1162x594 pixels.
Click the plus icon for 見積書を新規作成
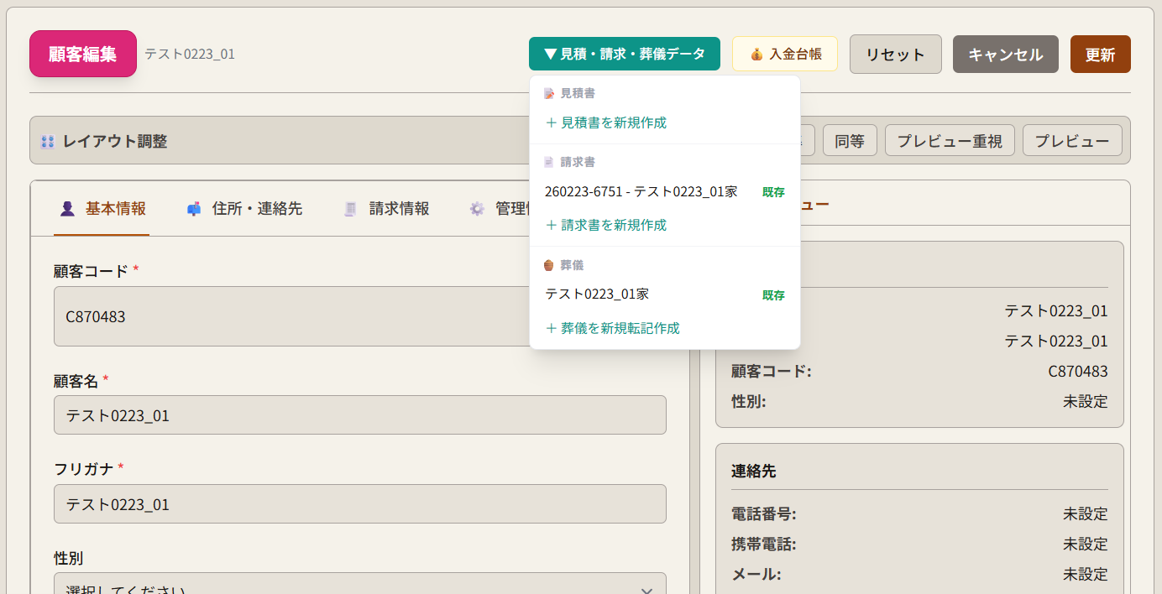[552, 122]
